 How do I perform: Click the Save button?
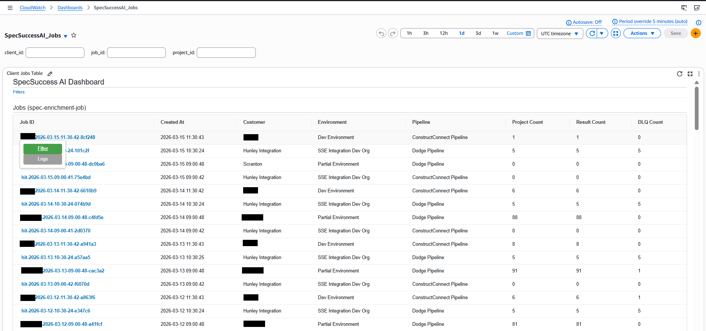click(676, 33)
